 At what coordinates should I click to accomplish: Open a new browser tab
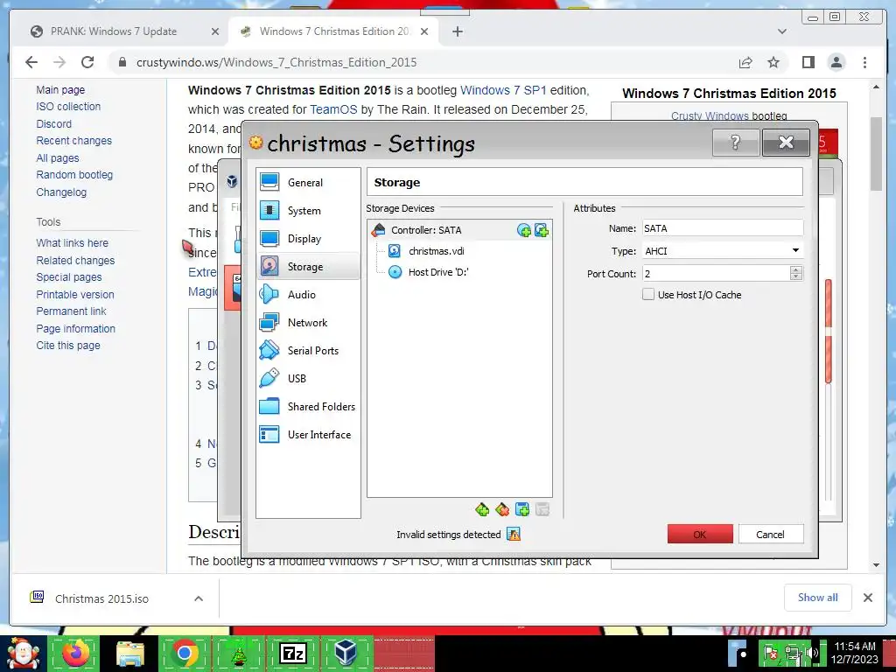pos(457,31)
